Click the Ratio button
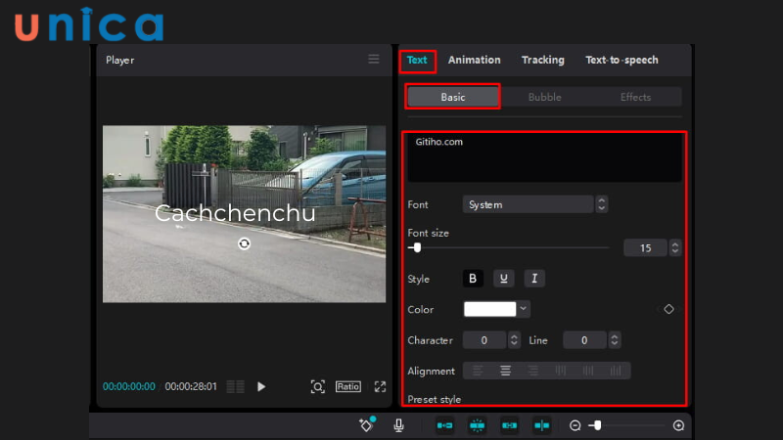This screenshot has height=440, width=783. click(348, 386)
